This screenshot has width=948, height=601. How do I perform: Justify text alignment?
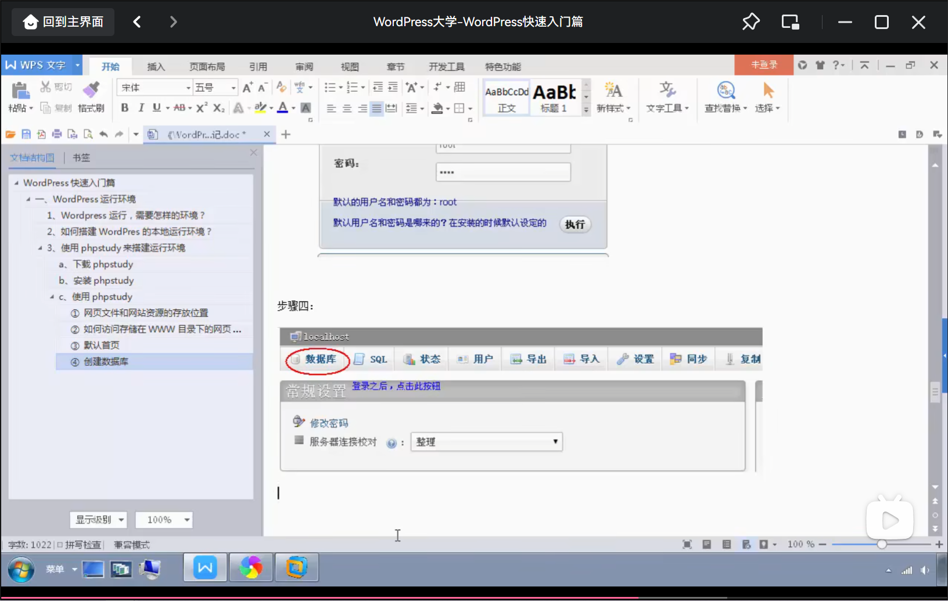tap(377, 108)
